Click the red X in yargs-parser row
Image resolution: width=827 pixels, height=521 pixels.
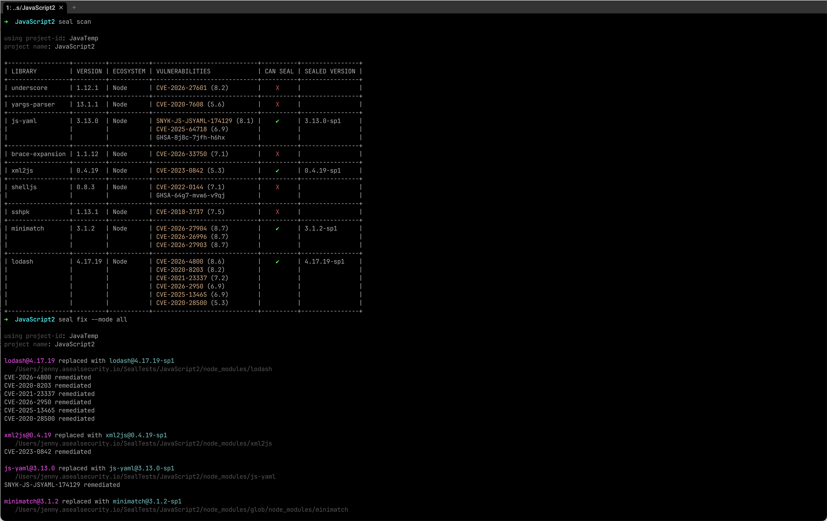pyautogui.click(x=277, y=104)
